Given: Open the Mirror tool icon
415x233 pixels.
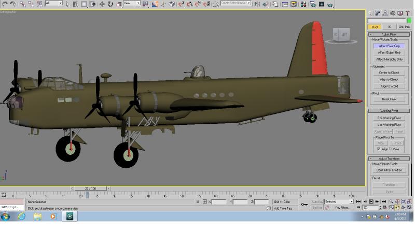Looking at the screenshot, I should point(257,4).
